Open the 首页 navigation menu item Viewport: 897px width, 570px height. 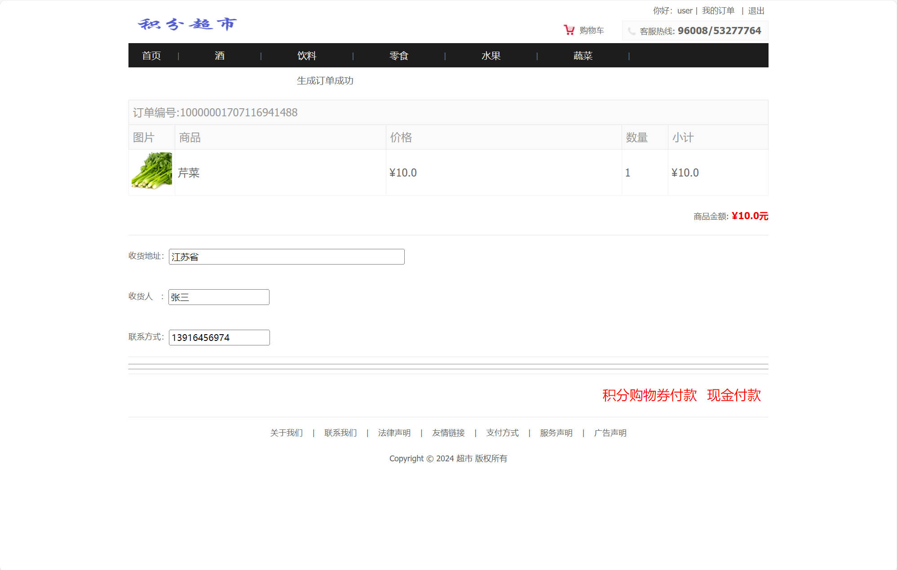click(x=151, y=56)
